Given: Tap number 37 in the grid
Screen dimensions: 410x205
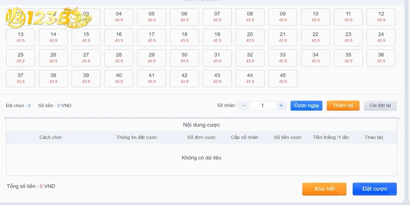Looking at the screenshot, I should 20,78.
